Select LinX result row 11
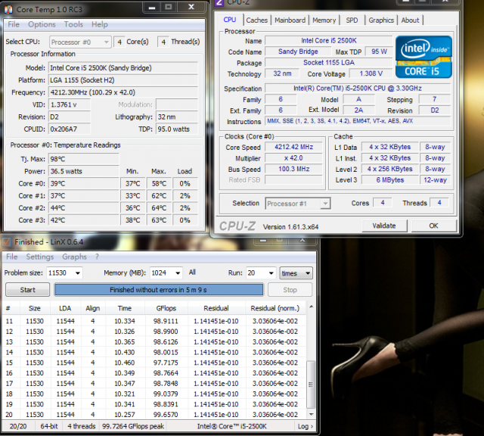This screenshot has height=436, width=484. (x=154, y=321)
